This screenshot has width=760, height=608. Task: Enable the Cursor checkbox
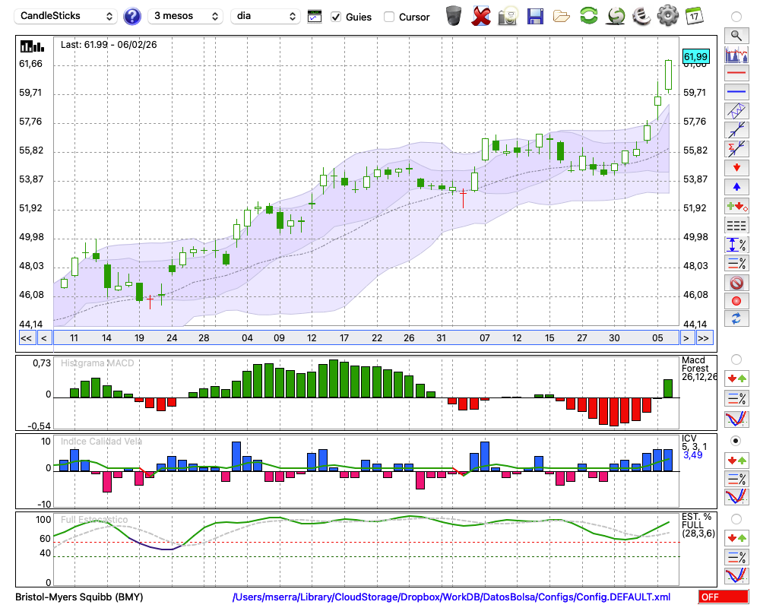[x=388, y=17]
